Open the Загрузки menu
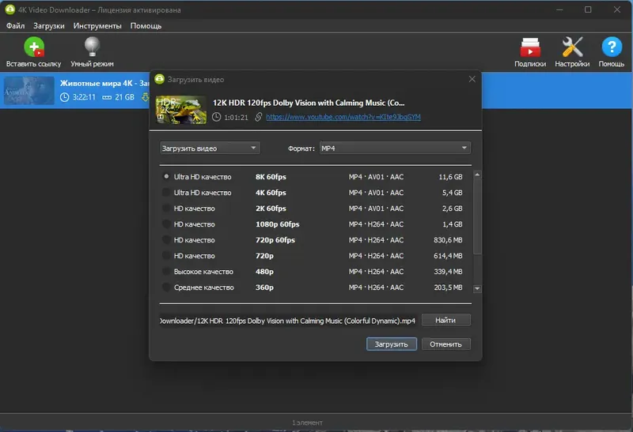633x432 pixels. tap(49, 26)
